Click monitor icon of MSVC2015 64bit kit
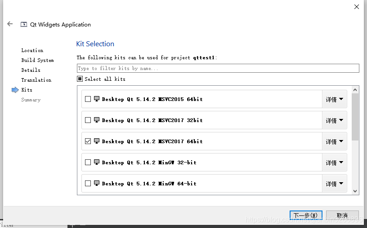This screenshot has height=228, width=367. [97, 99]
